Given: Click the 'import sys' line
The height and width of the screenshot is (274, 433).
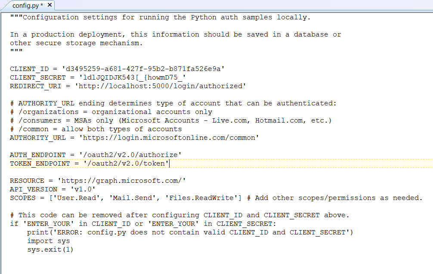Looking at the screenshot, I should (x=49, y=241).
